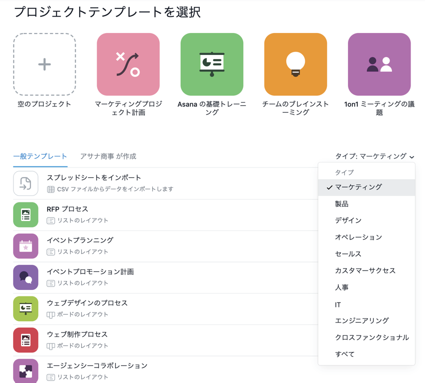Image resolution: width=425 pixels, height=383 pixels.
Task: Select the RFP プロセス document icon
Action: tap(26, 215)
